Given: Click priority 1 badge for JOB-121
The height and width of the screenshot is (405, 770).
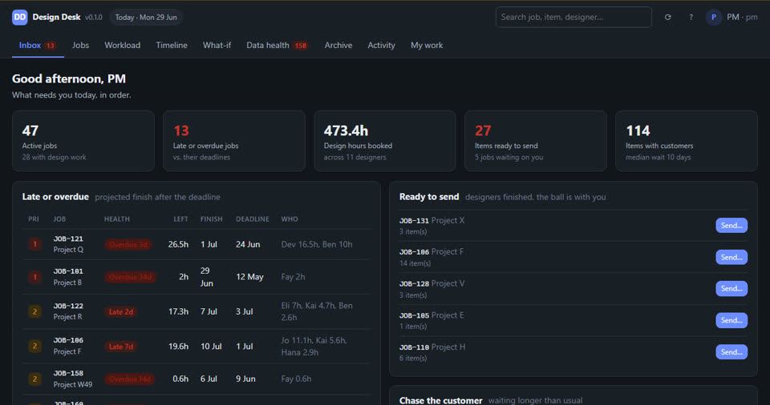Looking at the screenshot, I should coord(34,244).
